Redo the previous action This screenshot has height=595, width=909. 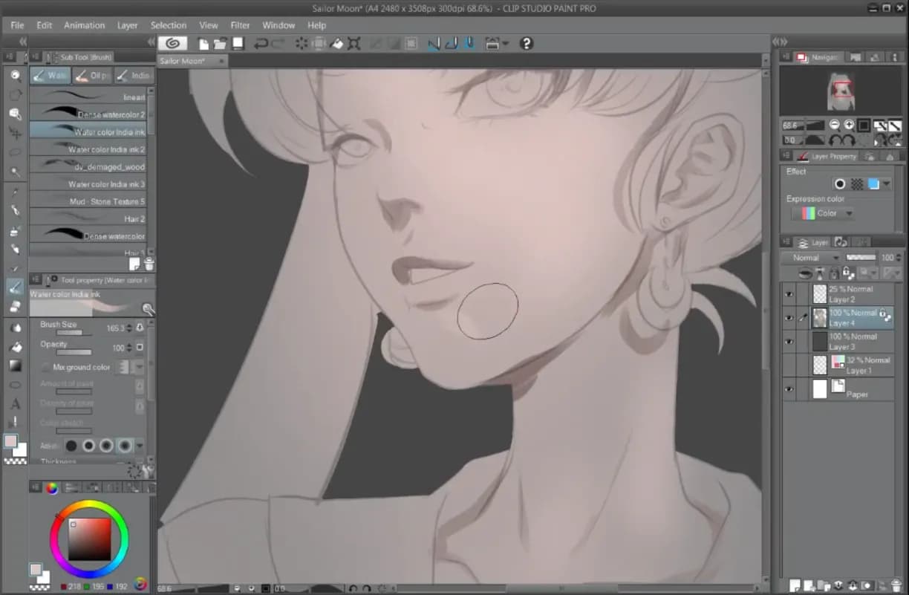pyautogui.click(x=278, y=44)
